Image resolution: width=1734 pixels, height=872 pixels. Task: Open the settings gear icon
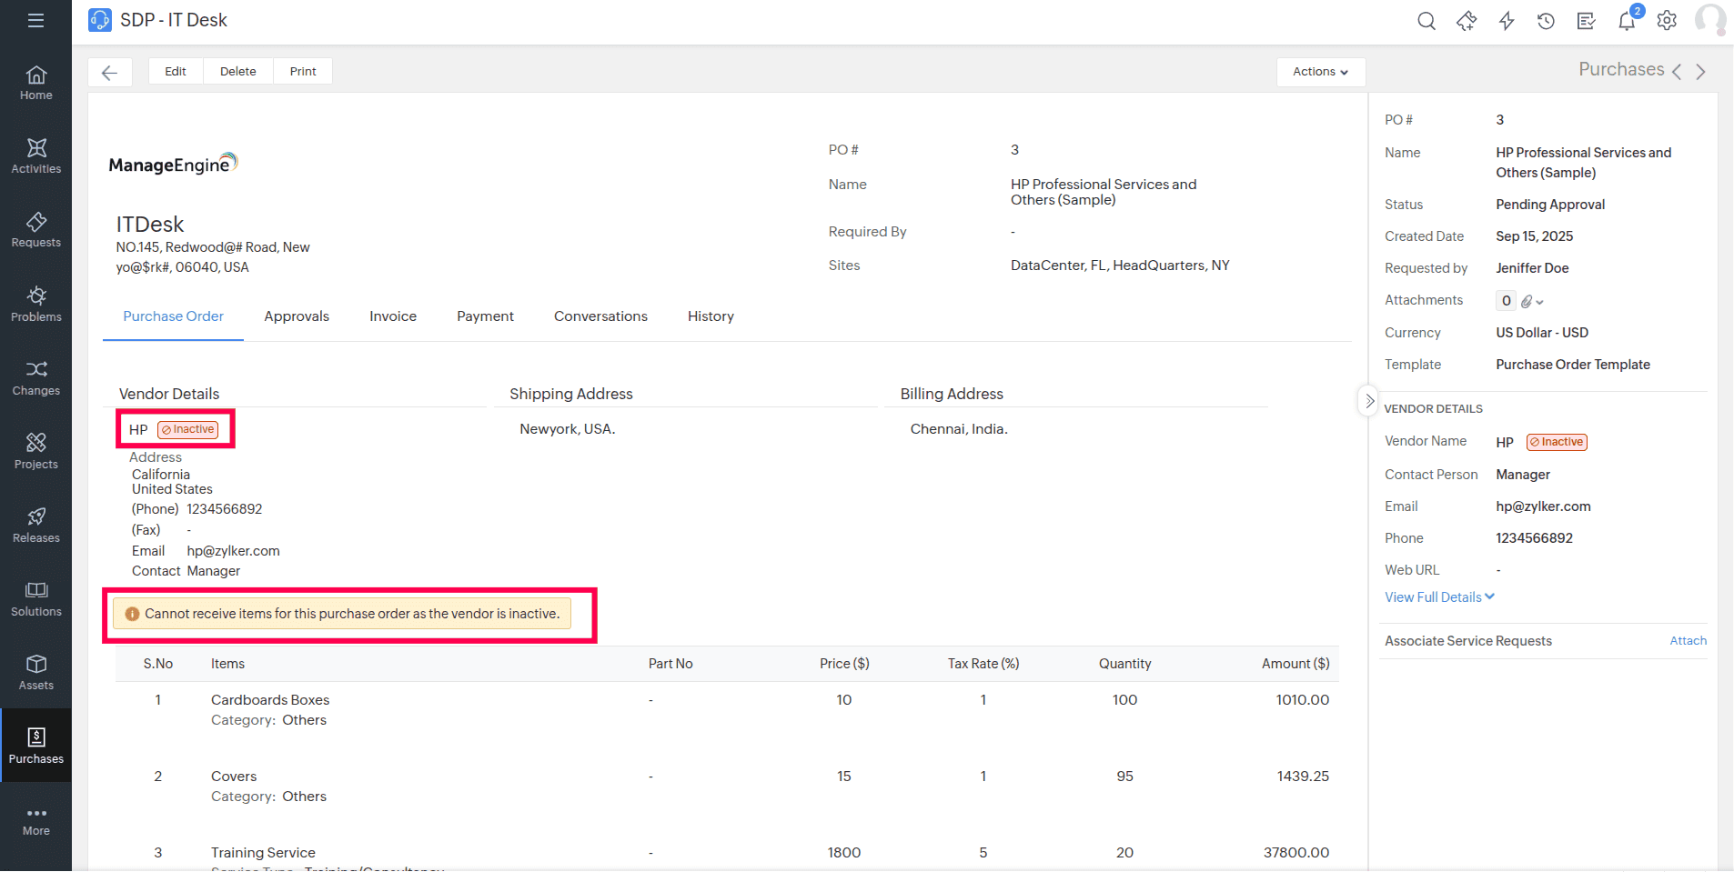pyautogui.click(x=1667, y=21)
